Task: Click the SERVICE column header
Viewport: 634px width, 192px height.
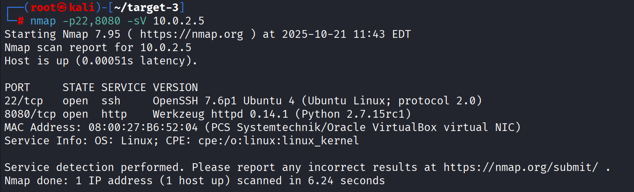Action: [x=124, y=88]
